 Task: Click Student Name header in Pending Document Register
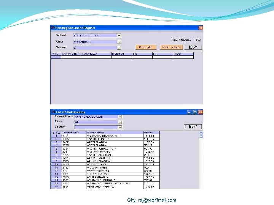click(96, 54)
